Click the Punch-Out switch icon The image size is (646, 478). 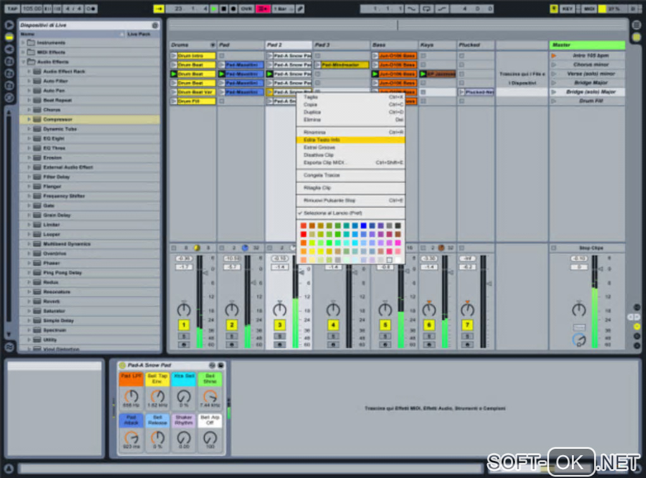pyautogui.click(x=441, y=8)
